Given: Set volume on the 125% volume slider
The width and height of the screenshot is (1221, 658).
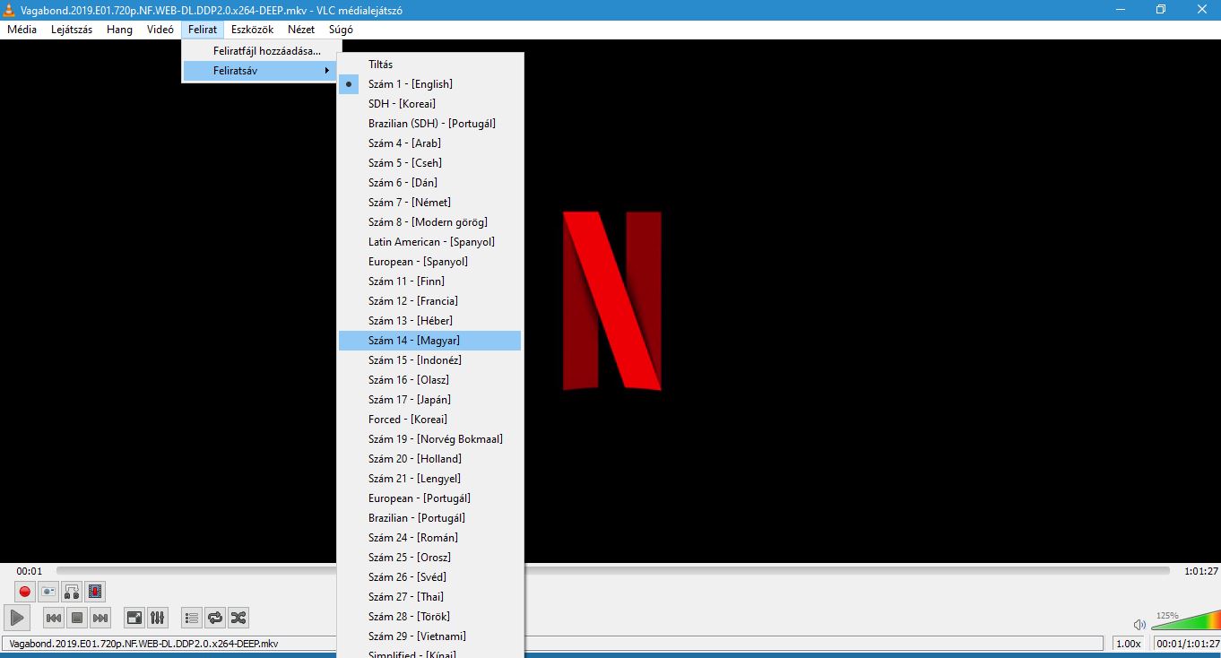Looking at the screenshot, I should tap(1185, 619).
